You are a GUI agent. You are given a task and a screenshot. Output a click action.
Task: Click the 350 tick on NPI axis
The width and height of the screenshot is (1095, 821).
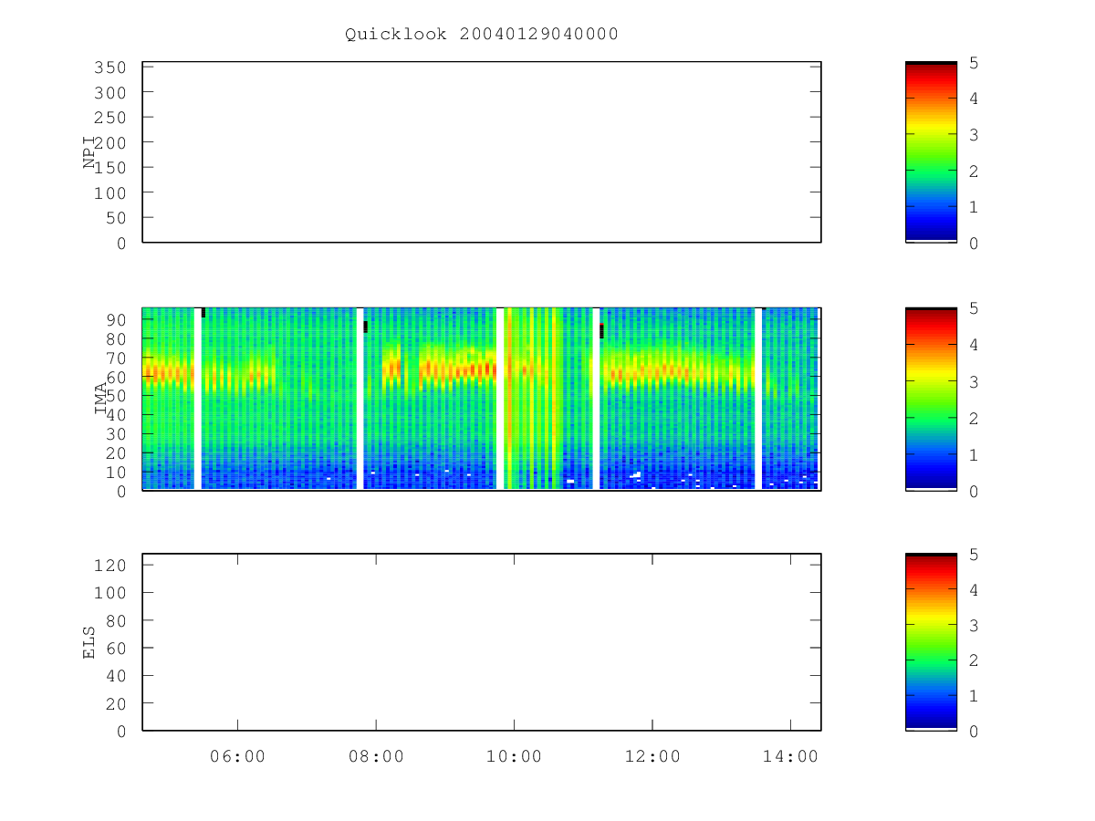click(x=109, y=68)
